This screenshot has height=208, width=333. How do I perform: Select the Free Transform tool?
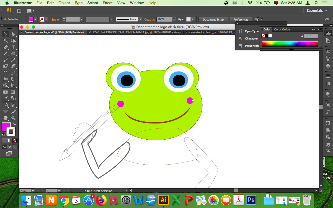point(14,79)
